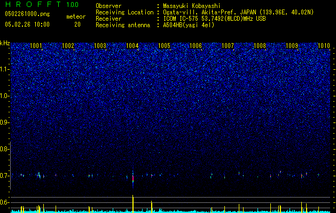Click the Receiving antenna label

[123, 25]
